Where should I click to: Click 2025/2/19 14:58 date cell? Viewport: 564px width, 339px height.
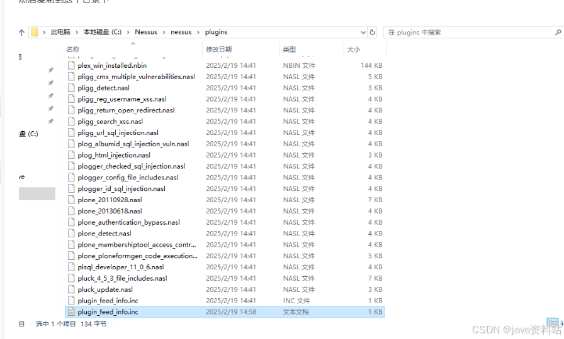click(x=231, y=312)
